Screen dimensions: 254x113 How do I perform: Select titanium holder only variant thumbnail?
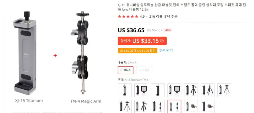coord(124,90)
